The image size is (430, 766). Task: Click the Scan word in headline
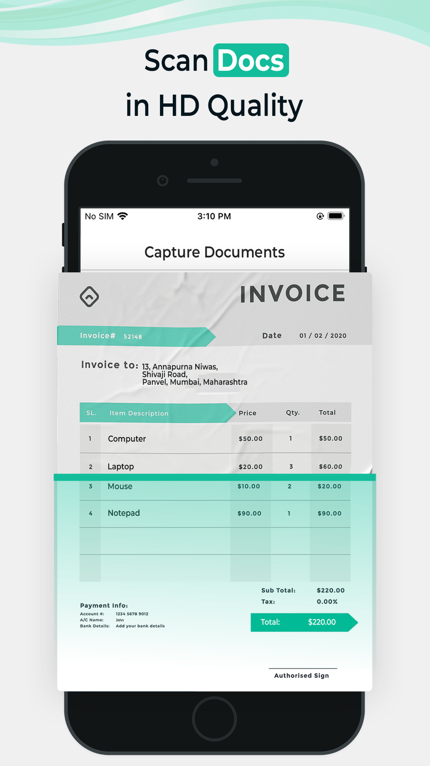(x=176, y=61)
